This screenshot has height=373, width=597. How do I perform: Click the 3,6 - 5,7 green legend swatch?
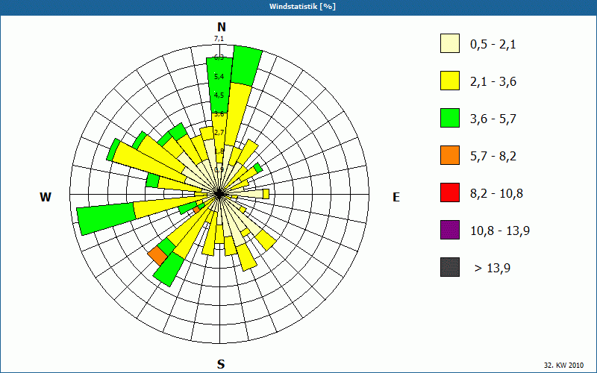click(x=450, y=118)
